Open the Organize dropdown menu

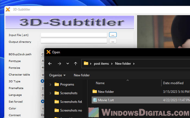[x=57, y=75]
